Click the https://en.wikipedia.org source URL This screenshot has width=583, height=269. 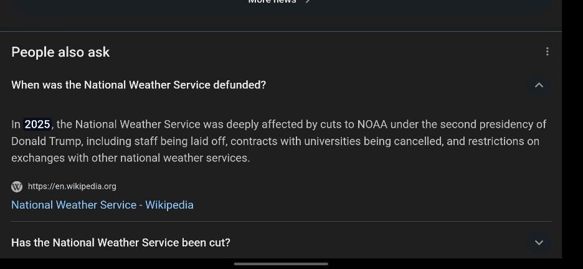pyautogui.click(x=72, y=187)
